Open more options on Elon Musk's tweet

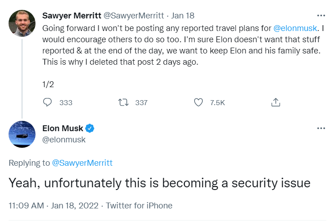click(321, 128)
